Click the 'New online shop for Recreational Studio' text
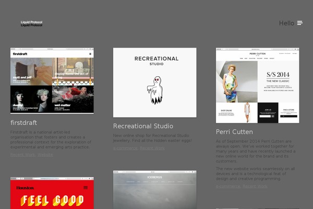The image size is (313, 209). point(152,138)
